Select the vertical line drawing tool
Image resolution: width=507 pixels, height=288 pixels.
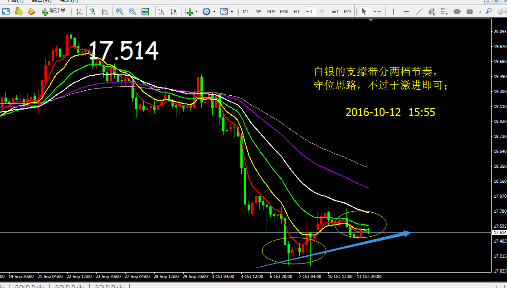click(x=393, y=12)
